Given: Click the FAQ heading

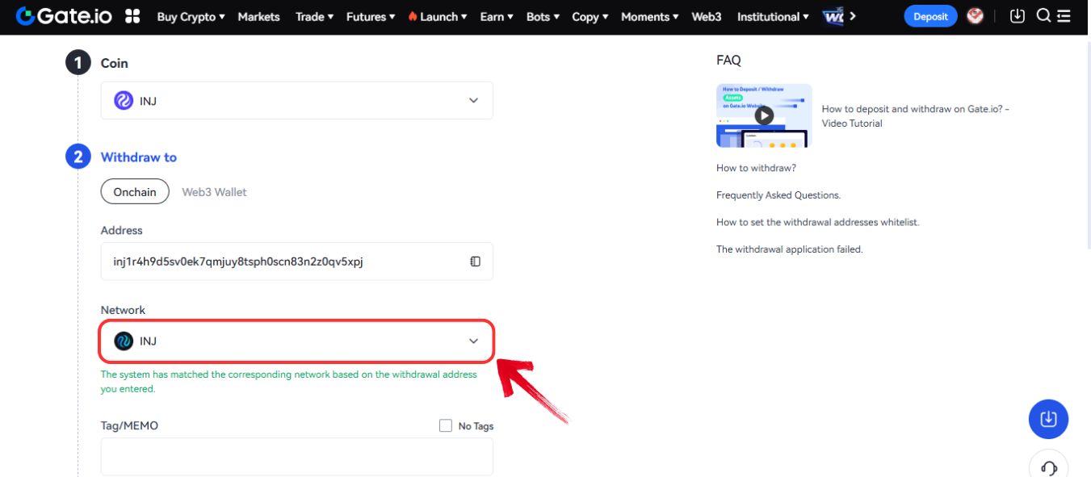Looking at the screenshot, I should (728, 61).
